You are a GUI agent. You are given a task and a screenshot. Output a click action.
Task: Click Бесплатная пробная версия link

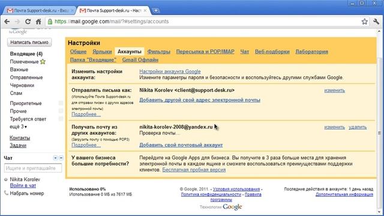point(194,170)
